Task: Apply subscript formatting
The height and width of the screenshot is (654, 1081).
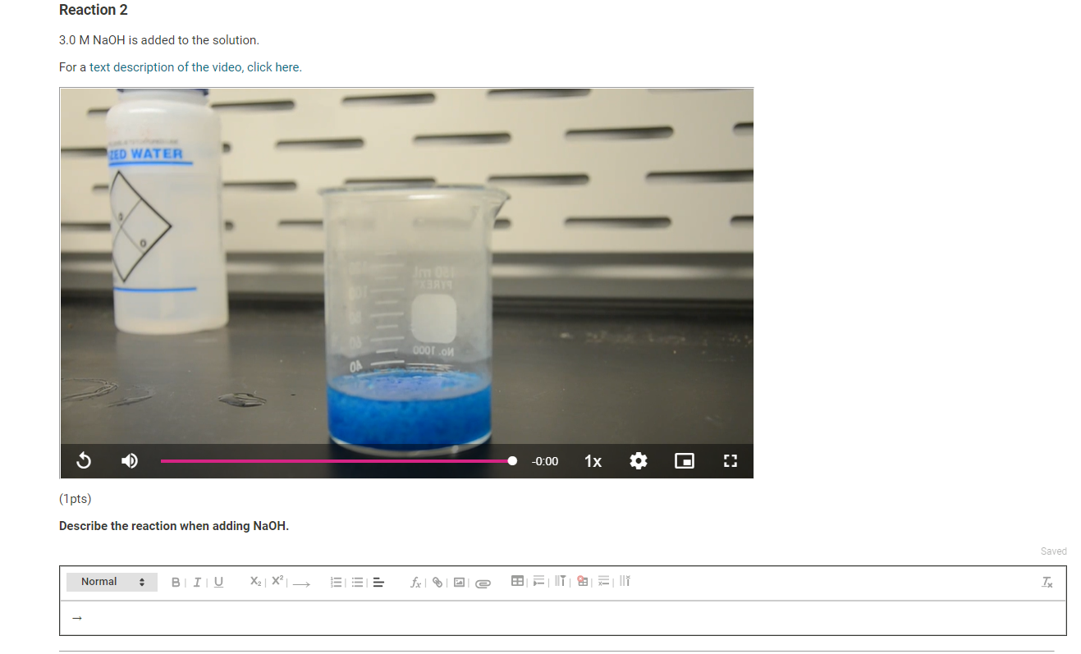Action: pyautogui.click(x=254, y=581)
